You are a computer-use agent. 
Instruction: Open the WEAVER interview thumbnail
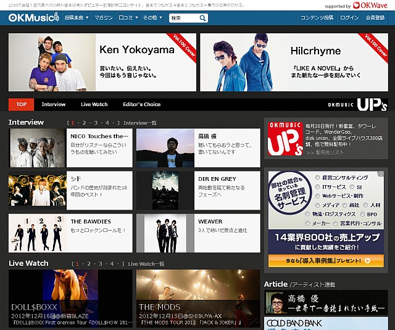(x=165, y=233)
